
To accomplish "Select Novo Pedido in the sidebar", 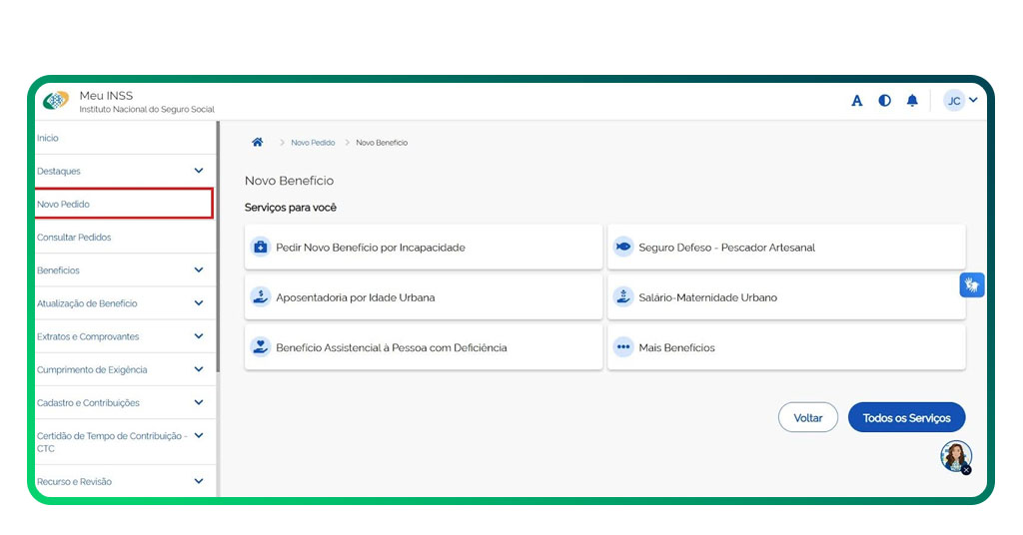I will tap(64, 204).
